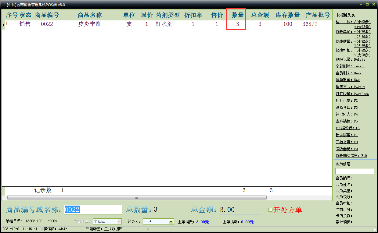
Task: Maximize the POS window
Action: coord(367,4)
